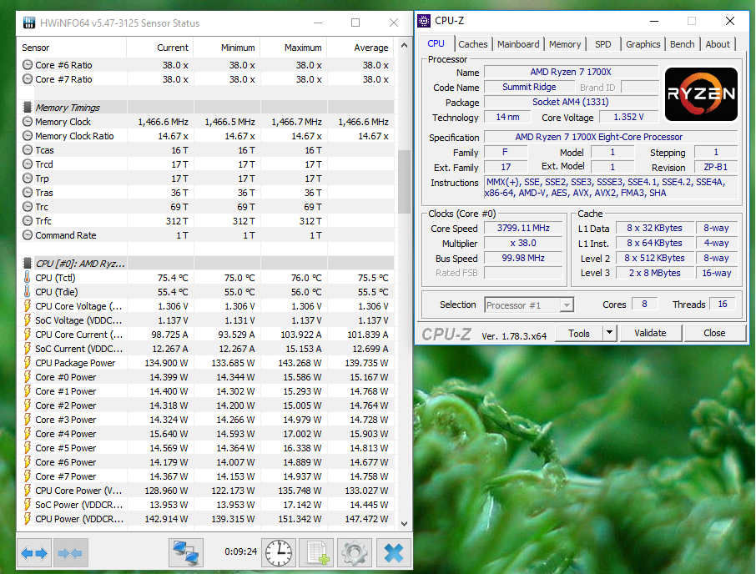
Task: Click HWiNFO scrollbar down arrow
Action: pos(404,523)
